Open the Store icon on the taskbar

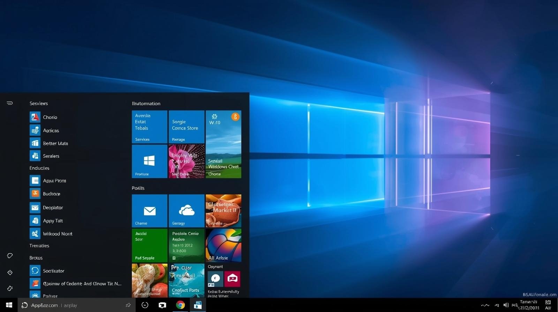pyautogui.click(x=198, y=305)
